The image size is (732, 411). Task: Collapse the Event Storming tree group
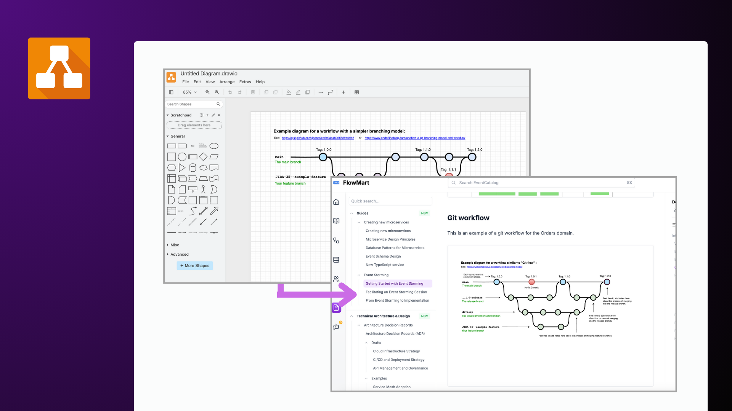[359, 275]
